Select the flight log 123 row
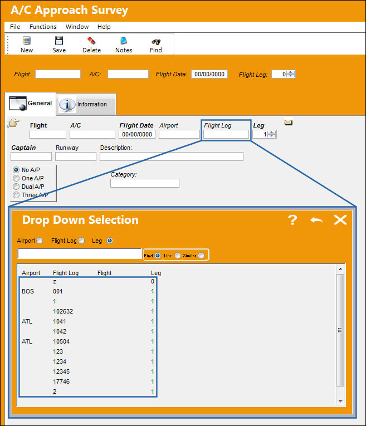This screenshot has width=366, height=426. click(x=88, y=351)
